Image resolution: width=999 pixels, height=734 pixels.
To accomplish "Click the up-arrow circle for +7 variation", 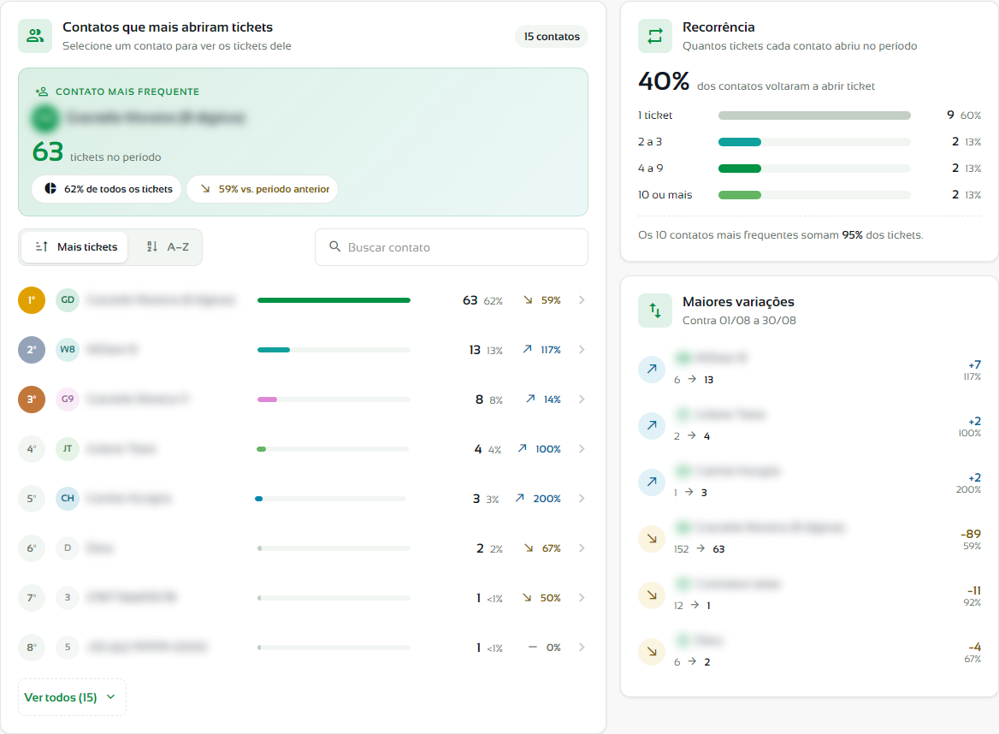I will pos(652,369).
